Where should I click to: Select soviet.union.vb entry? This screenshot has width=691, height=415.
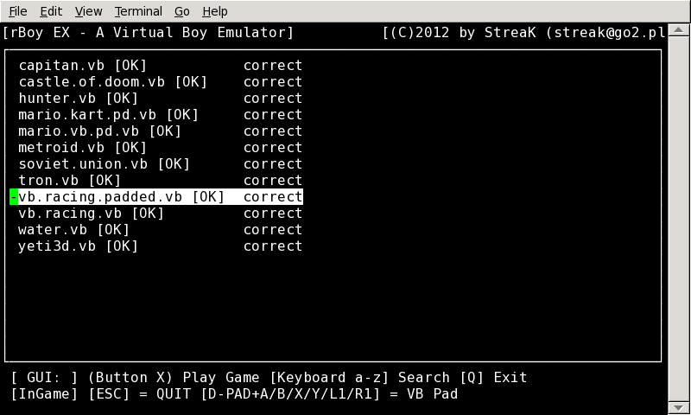coord(161,164)
